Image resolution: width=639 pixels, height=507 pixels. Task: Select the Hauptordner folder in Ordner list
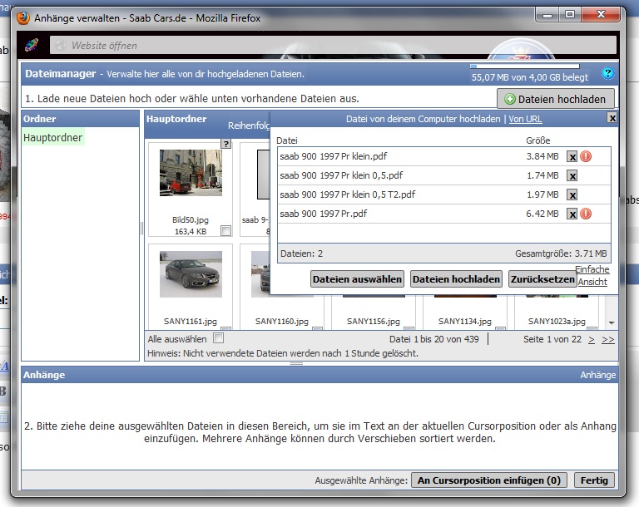click(53, 138)
